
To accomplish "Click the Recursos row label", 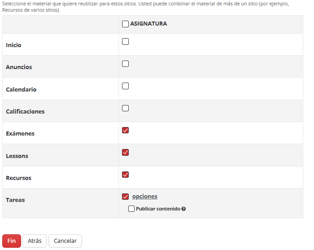I will point(18,178).
